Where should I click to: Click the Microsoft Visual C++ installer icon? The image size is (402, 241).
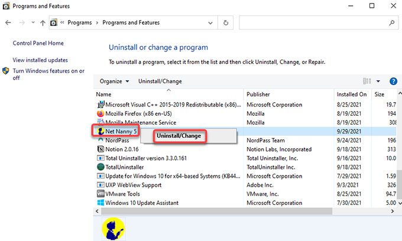100,105
